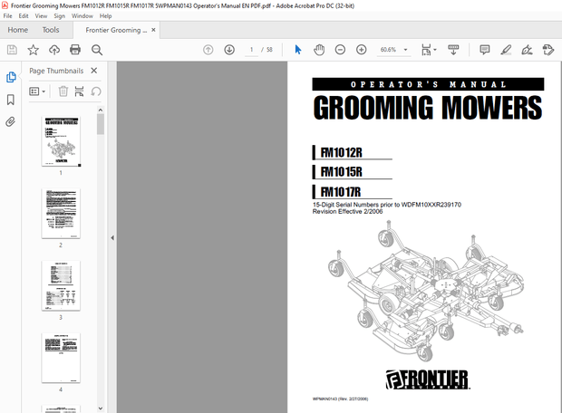Switch to the Tools tab
The height and width of the screenshot is (413, 562).
click(51, 30)
